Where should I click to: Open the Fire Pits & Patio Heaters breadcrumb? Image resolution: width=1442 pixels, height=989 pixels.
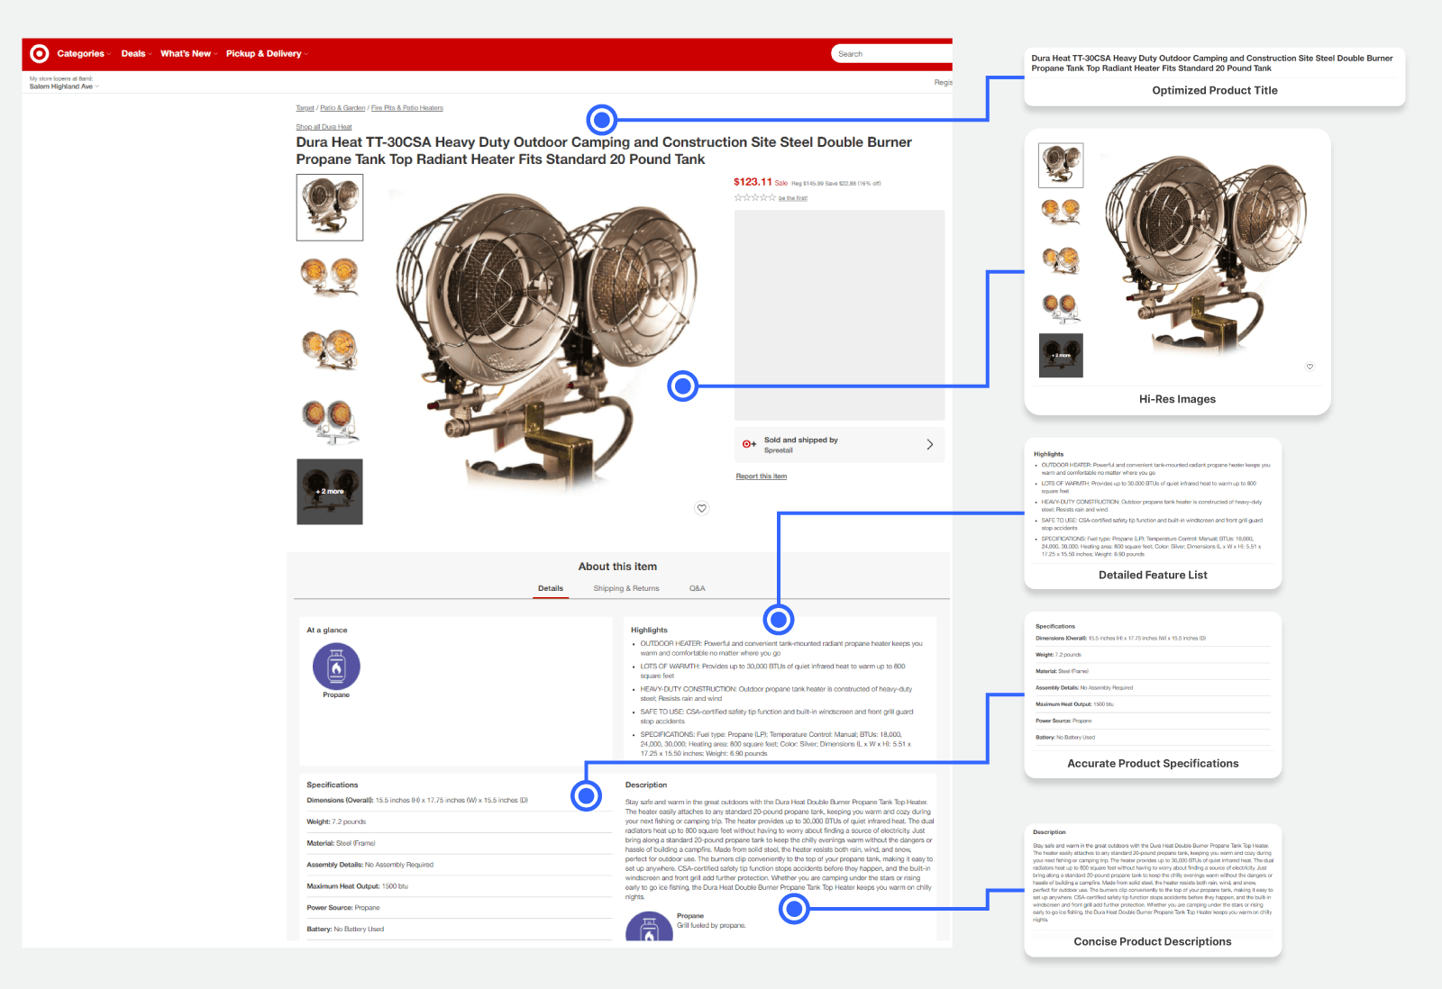[407, 108]
